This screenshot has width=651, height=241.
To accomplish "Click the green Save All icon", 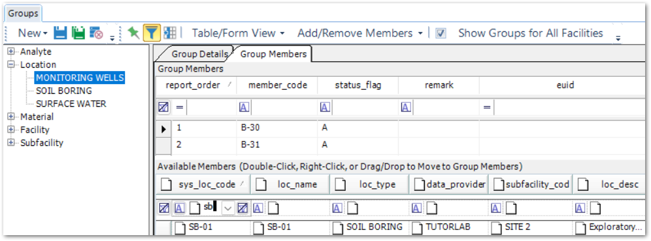I will (x=78, y=33).
